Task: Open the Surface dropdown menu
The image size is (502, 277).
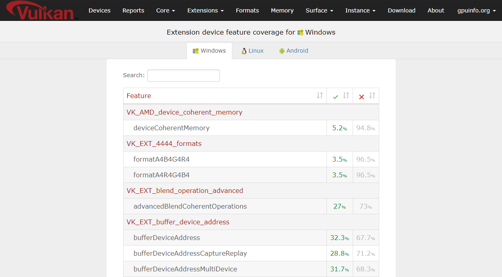Action: 319,10
